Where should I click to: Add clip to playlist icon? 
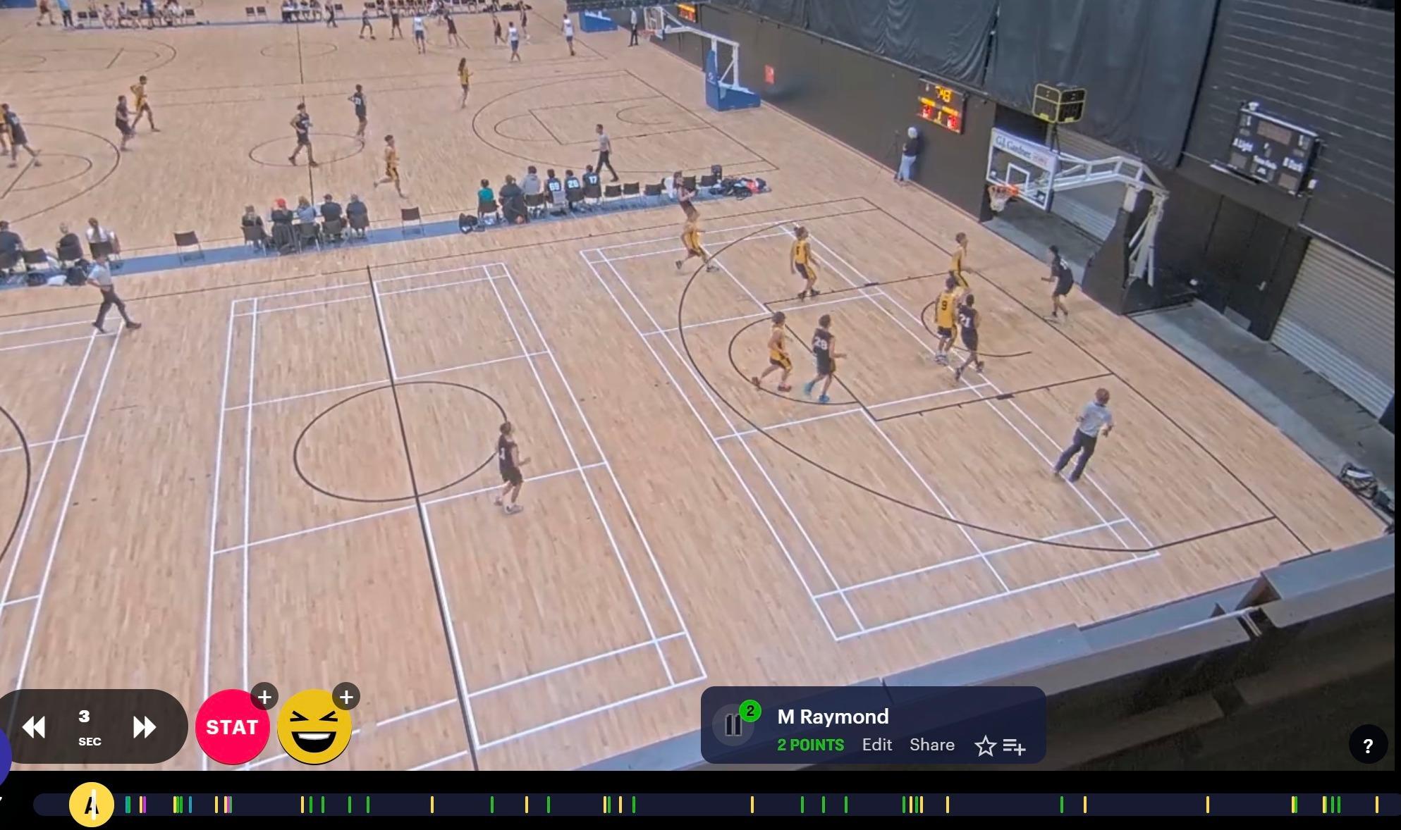pyautogui.click(x=1014, y=745)
